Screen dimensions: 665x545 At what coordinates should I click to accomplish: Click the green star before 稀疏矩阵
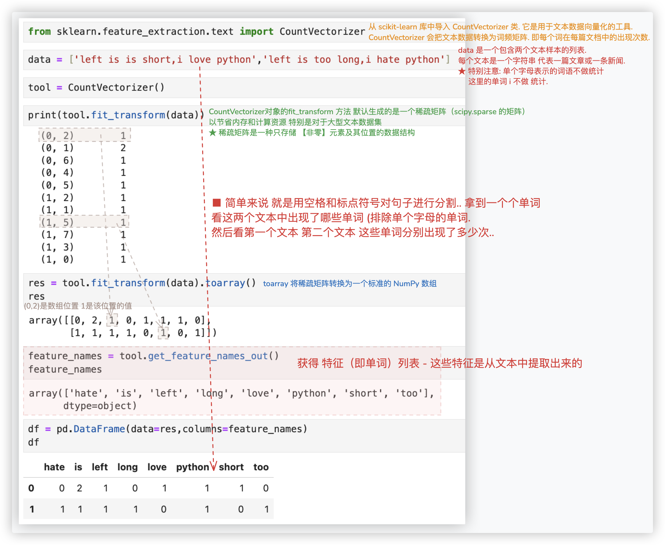213,133
